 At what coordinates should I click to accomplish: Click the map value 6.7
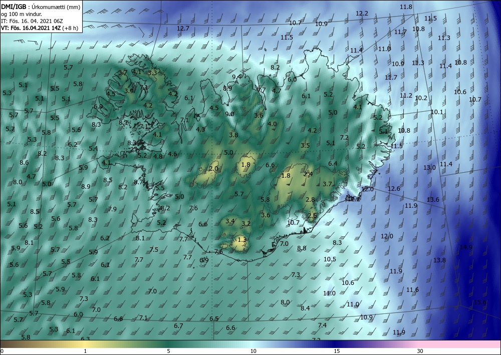(179, 325)
